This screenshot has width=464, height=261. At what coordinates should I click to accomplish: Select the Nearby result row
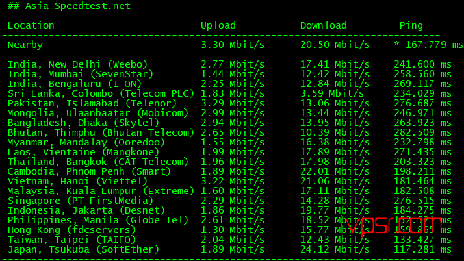[235, 45]
